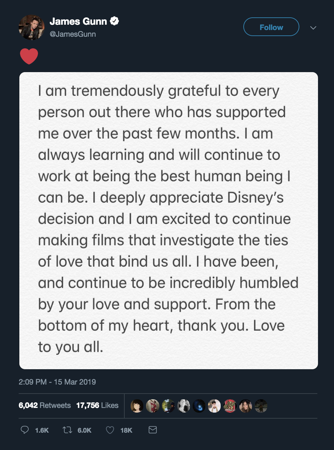Click the retweet arrows icon
This screenshot has width=334, height=450.
(x=67, y=430)
